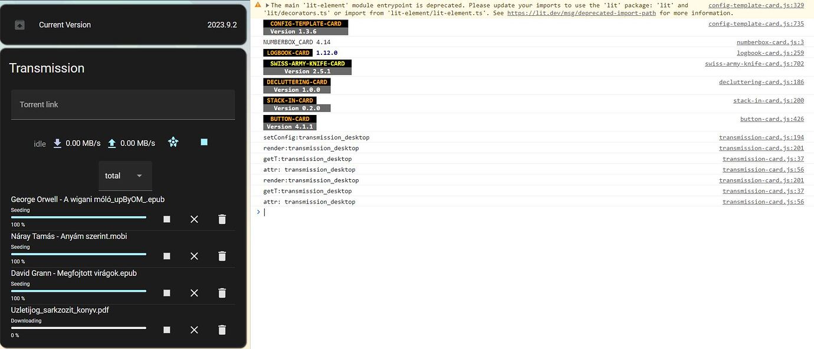Trash the Uzletijog_sarkozit_konyv.pdf torrent
814x349 pixels.
tap(222, 330)
